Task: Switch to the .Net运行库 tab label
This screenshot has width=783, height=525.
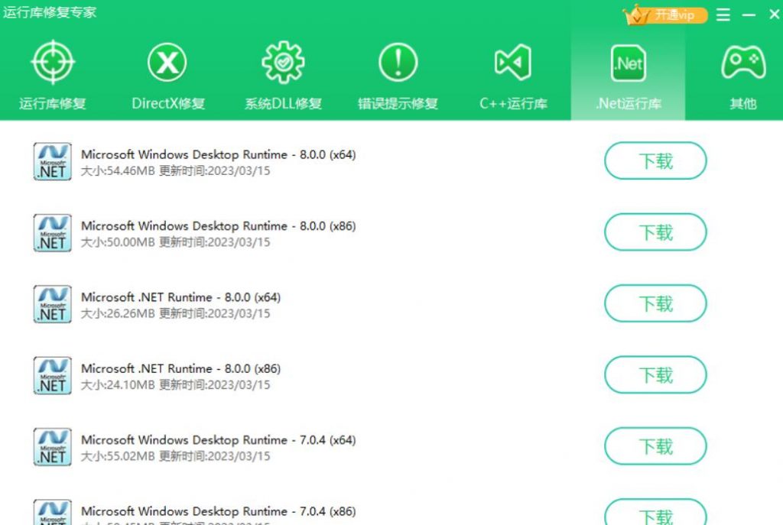Action: [629, 104]
